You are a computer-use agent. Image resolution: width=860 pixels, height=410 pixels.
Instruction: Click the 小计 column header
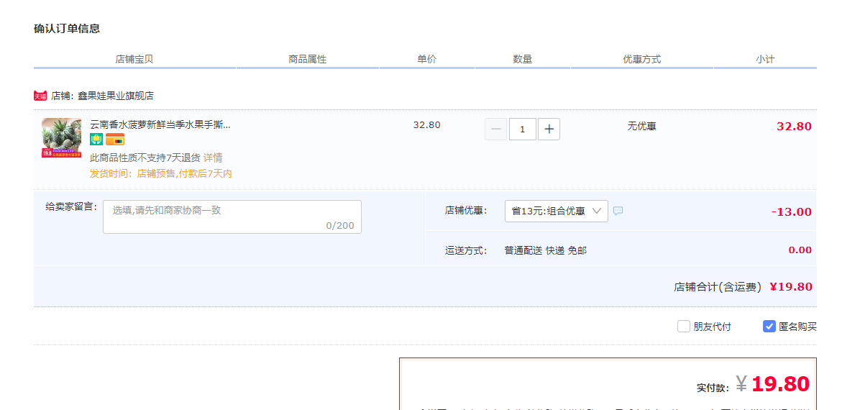pyautogui.click(x=765, y=59)
